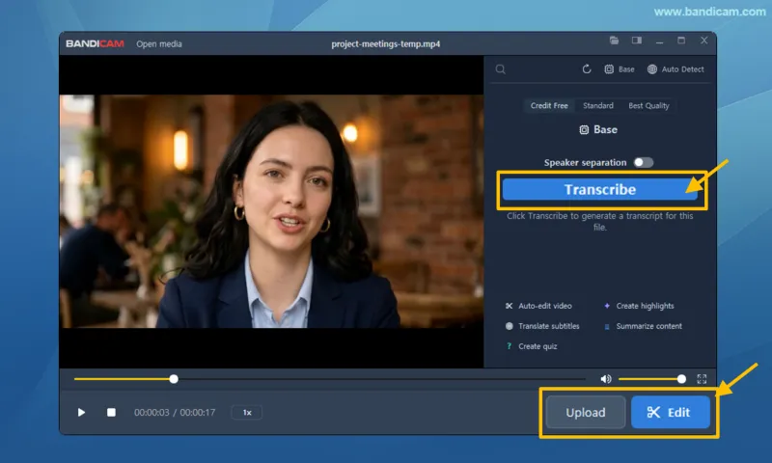Minimize the Bandicam window
This screenshot has height=463, width=772.
[659, 41]
